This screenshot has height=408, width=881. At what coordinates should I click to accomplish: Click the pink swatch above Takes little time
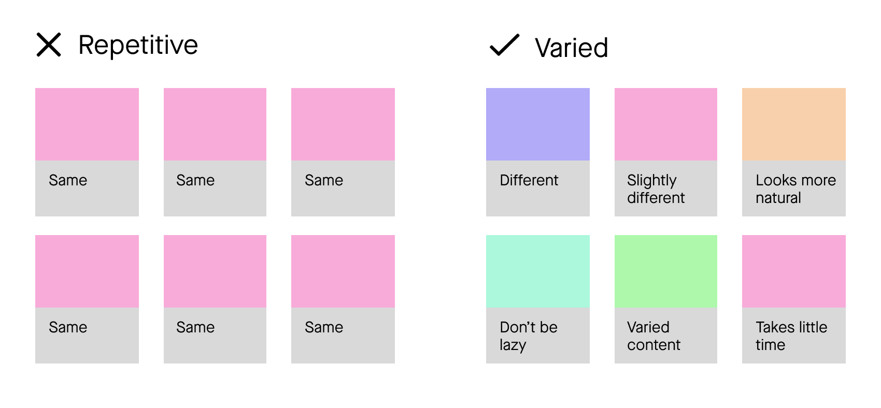coord(794,271)
